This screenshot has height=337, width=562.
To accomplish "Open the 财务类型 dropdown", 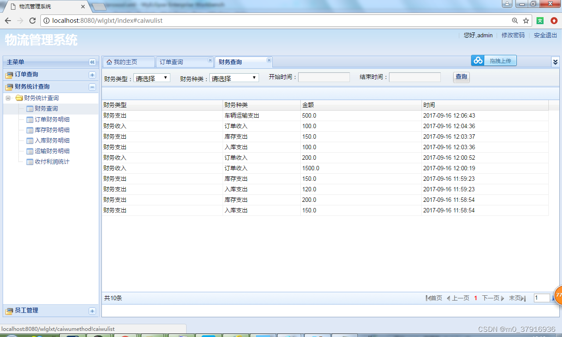I will (152, 78).
